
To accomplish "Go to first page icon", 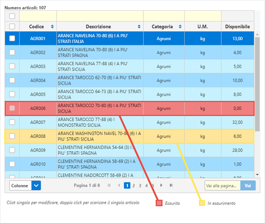I will coord(109,185).
